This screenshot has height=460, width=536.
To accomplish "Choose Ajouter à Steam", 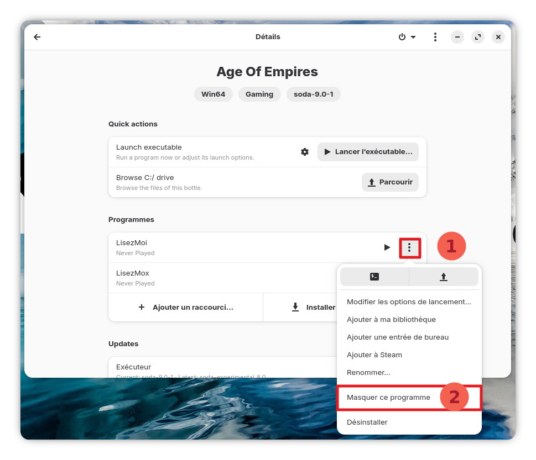I will (x=374, y=355).
